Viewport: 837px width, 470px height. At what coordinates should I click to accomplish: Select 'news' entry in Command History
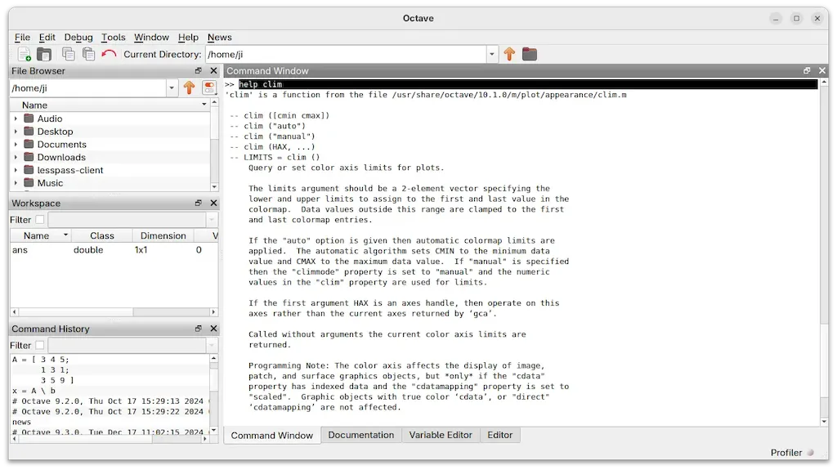point(21,422)
